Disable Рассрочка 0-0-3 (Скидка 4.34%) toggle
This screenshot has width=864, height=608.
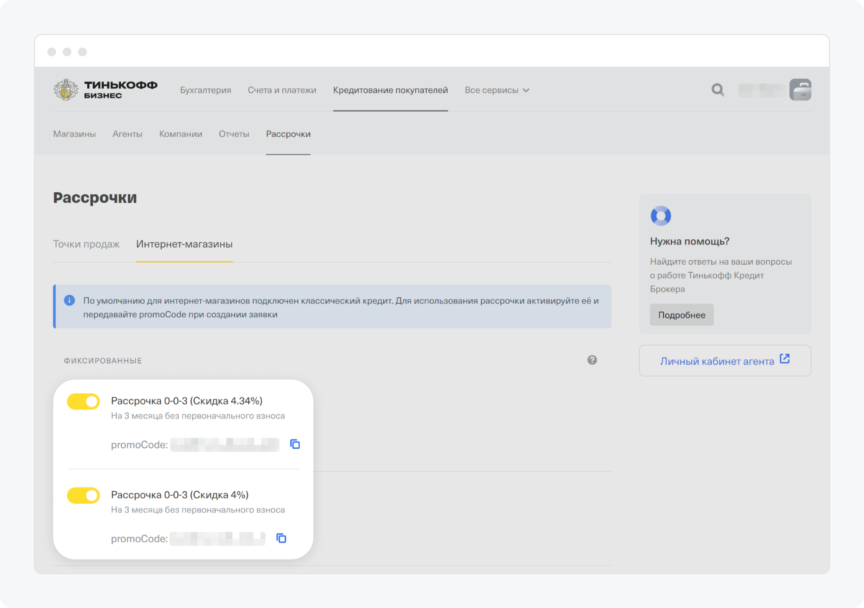coord(83,402)
